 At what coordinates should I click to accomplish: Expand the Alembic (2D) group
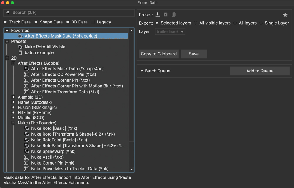[13, 97]
